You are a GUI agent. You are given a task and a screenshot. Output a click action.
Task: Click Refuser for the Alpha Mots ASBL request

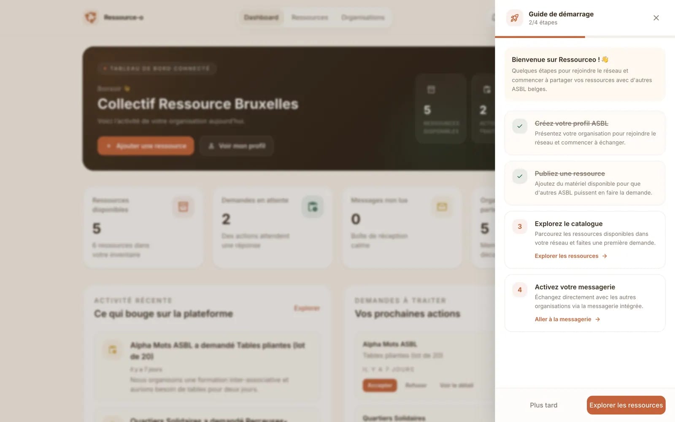click(x=416, y=385)
